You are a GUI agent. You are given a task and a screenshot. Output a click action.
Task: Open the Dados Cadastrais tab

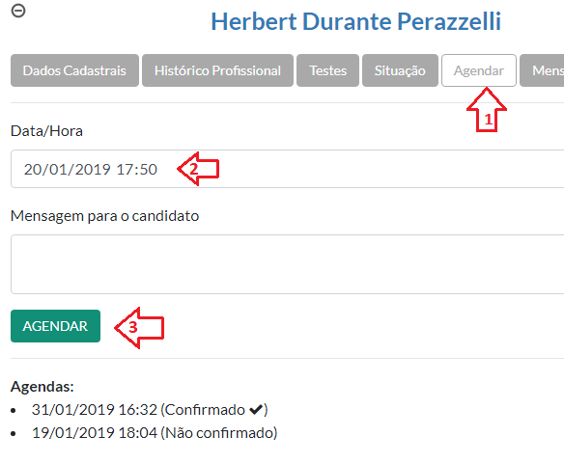(x=74, y=70)
